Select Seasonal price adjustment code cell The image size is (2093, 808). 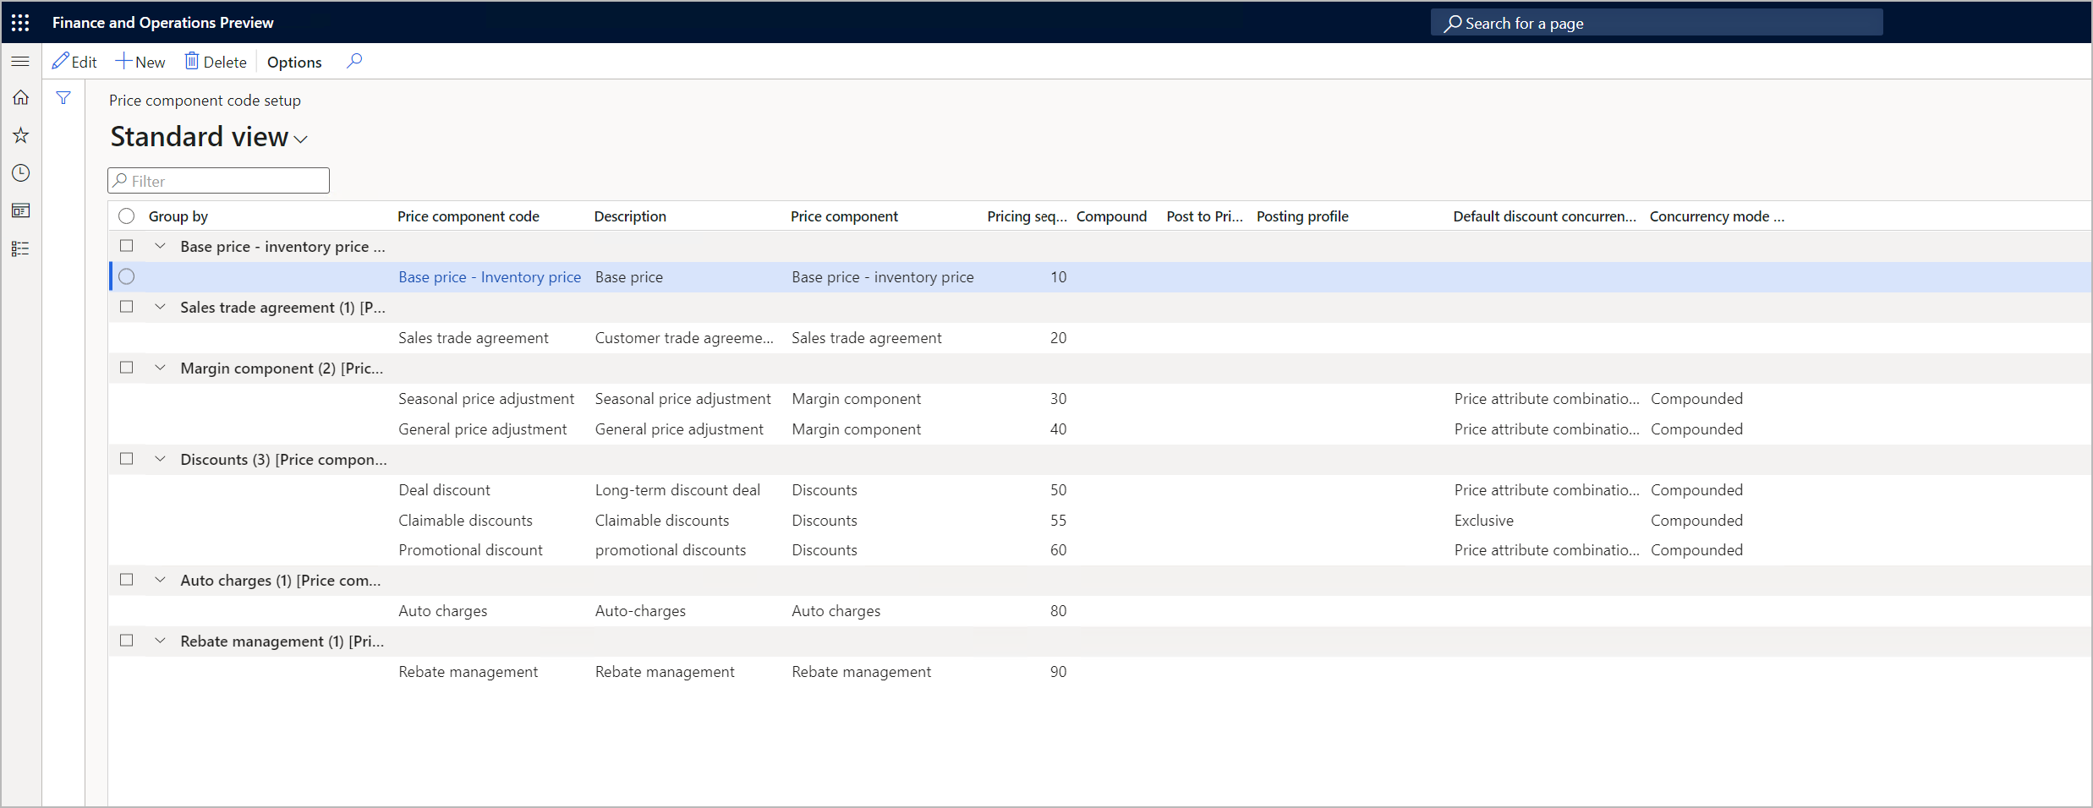tap(486, 399)
